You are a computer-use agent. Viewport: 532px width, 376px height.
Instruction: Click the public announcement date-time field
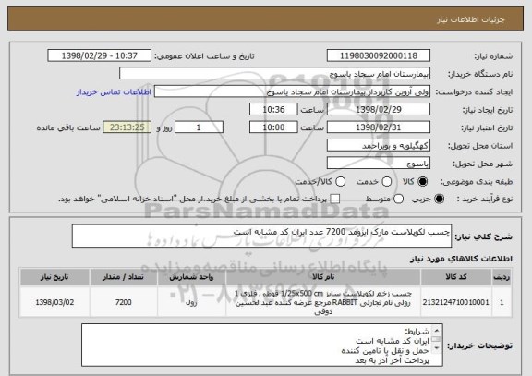click(x=100, y=55)
